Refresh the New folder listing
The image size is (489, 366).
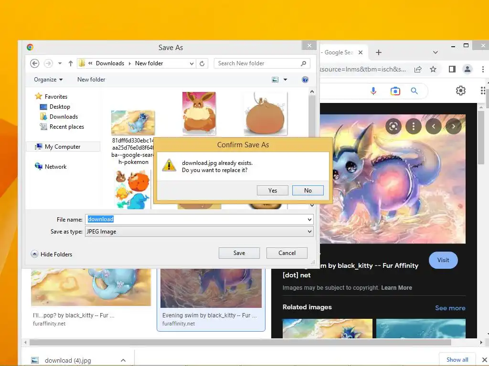coord(202,63)
